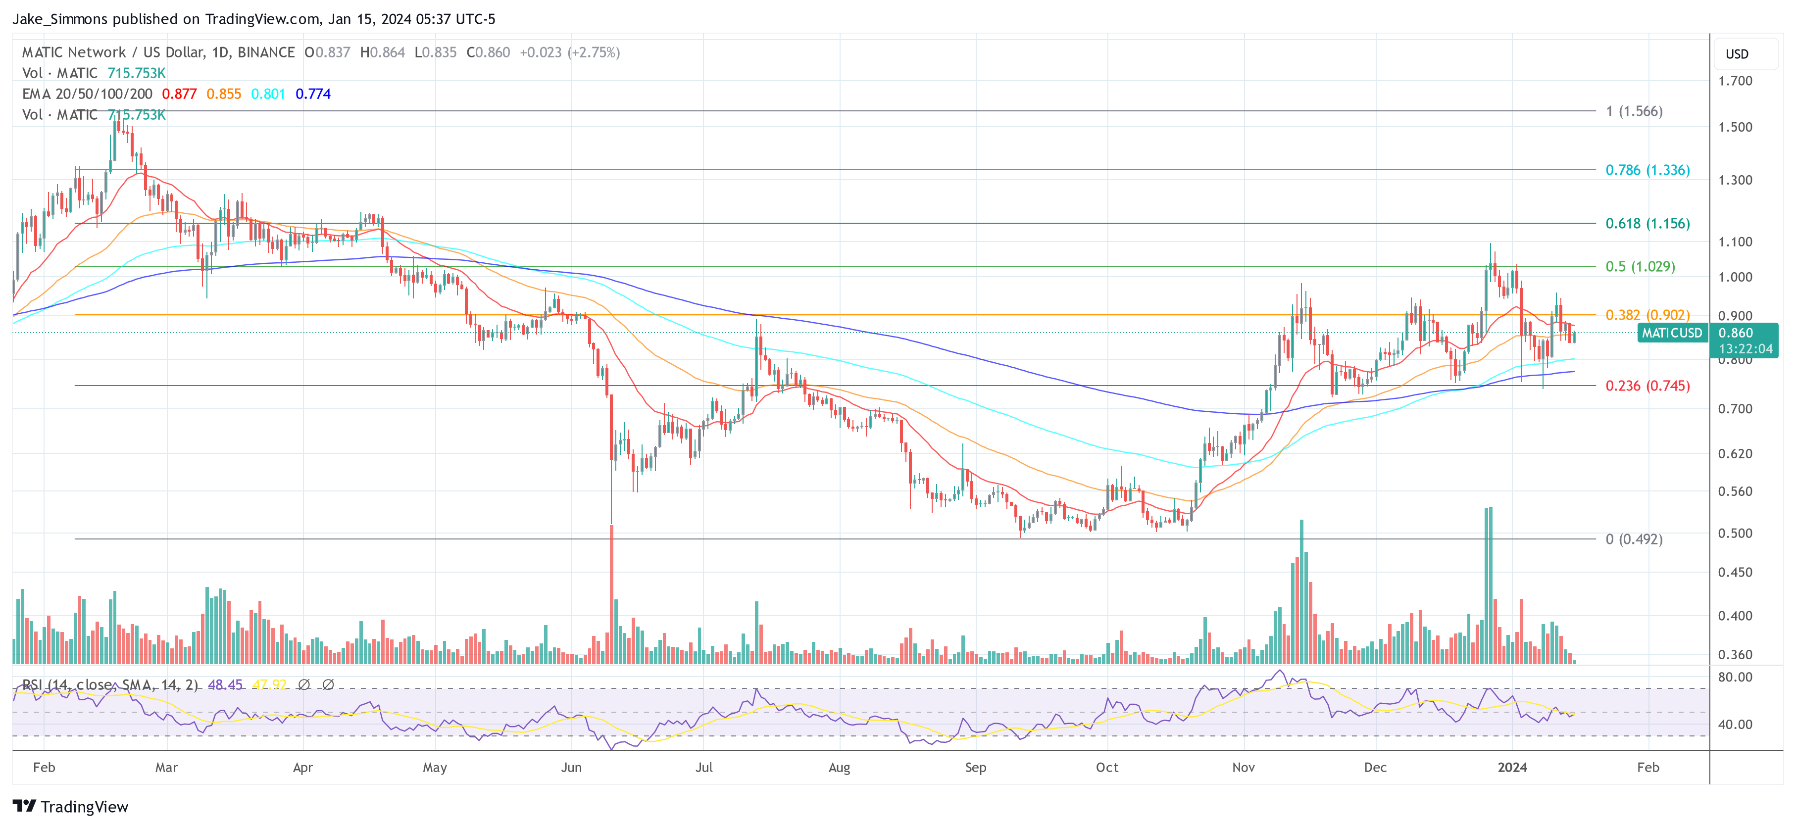The height and width of the screenshot is (828, 1796).
Task: Click the MATICUSD price tag label
Action: [1671, 333]
